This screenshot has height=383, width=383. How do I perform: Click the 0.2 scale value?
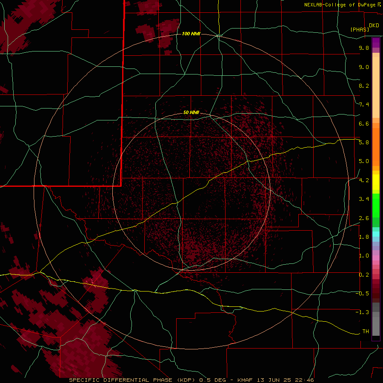[x=364, y=275]
